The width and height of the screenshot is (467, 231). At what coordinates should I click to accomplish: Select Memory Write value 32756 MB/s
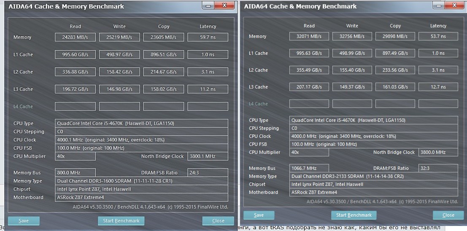[x=352, y=36]
